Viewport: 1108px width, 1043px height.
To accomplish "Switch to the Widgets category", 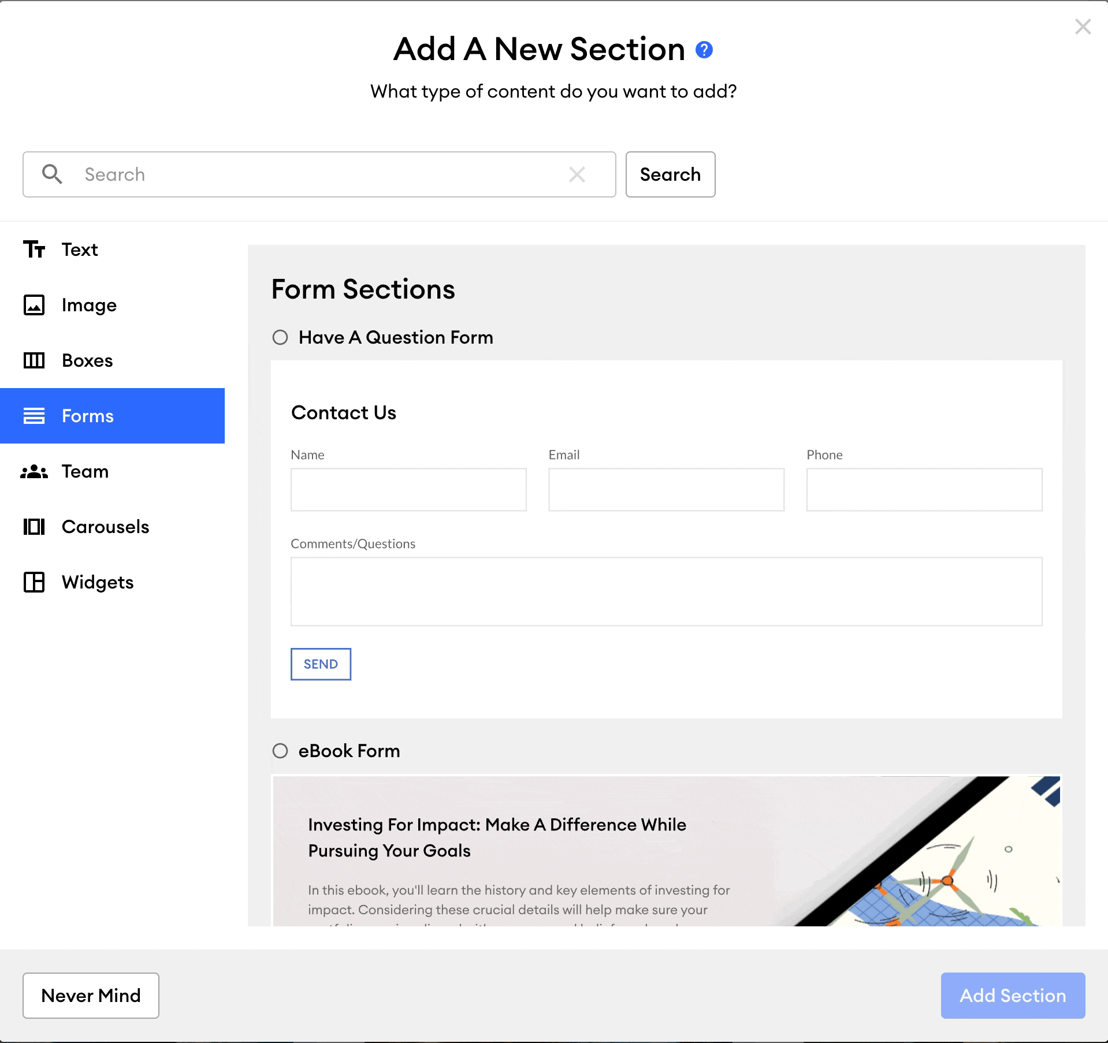I will [x=97, y=582].
